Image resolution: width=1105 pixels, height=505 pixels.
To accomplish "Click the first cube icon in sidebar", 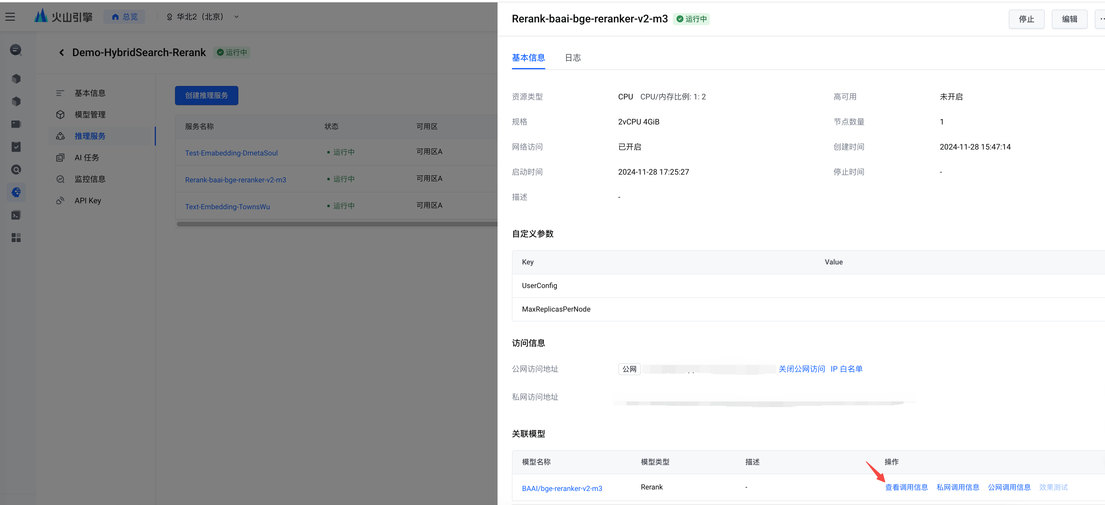I will [x=16, y=78].
